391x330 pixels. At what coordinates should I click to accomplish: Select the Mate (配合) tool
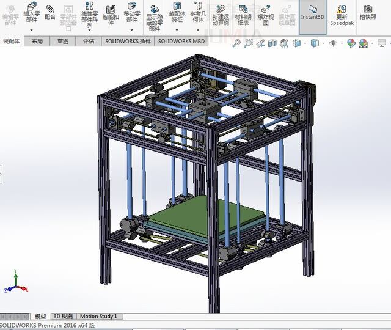(x=50, y=12)
